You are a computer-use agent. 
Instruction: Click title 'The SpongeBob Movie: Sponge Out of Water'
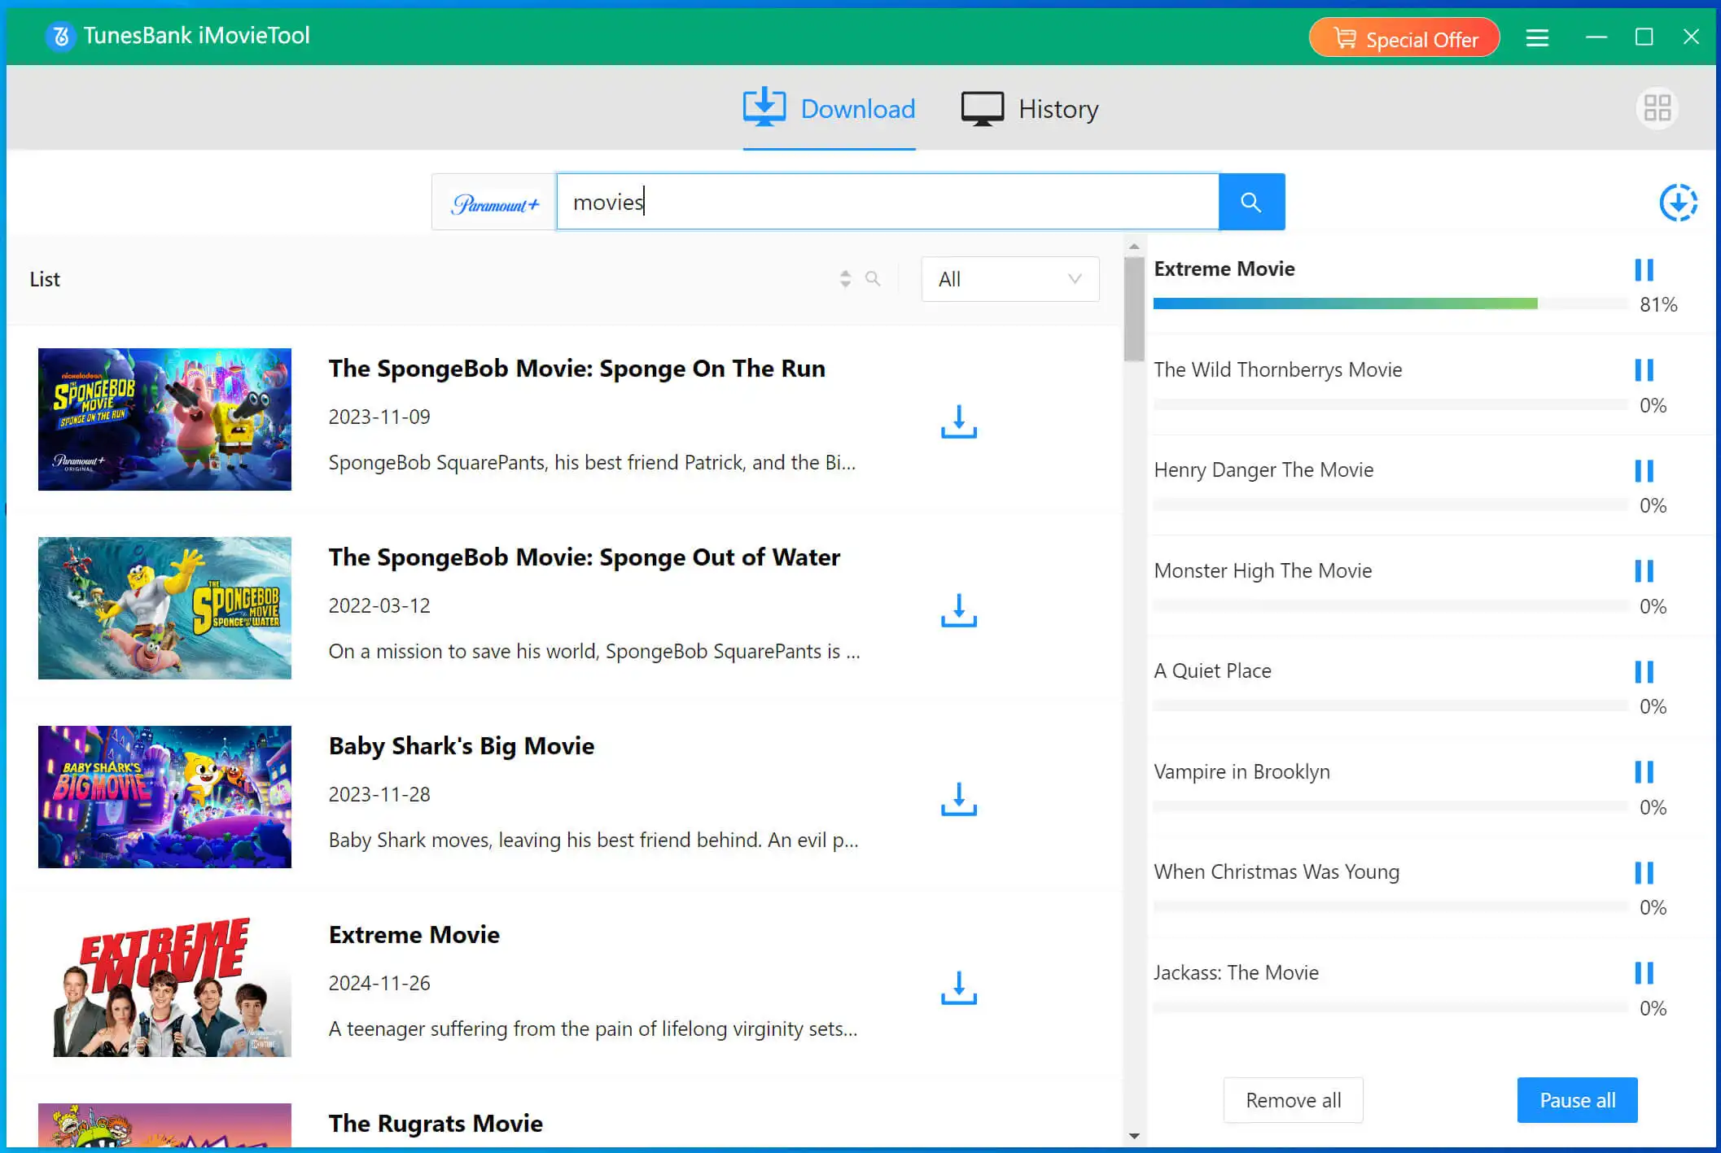coord(585,557)
